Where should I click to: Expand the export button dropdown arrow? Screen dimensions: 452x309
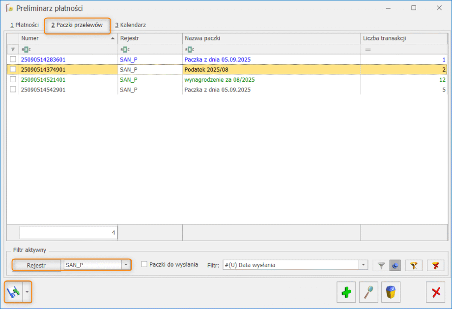pos(27,292)
